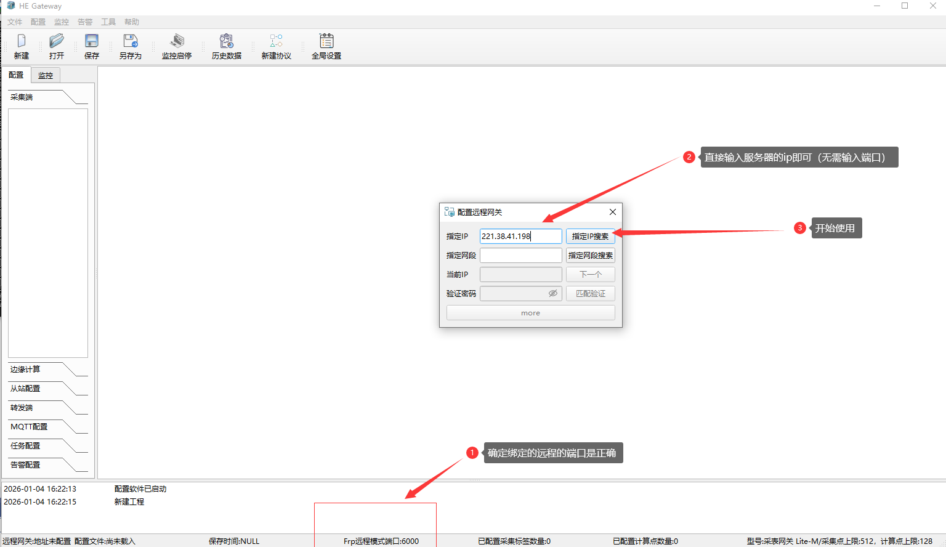This screenshot has width=946, height=547.
Task: Toggle password visibility eye icon
Action: tap(553, 293)
